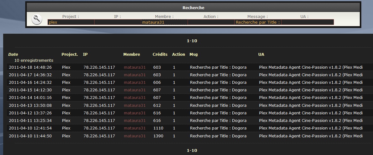Click the date 2011-04-17 14:36:32
This screenshot has height=155, width=373.
tap(30, 75)
